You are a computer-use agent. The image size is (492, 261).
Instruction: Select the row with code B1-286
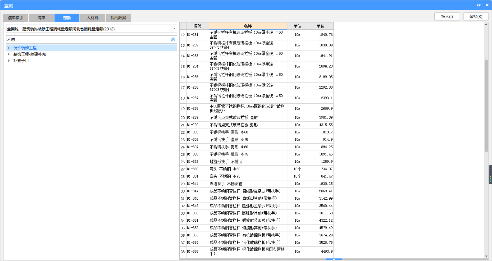[x=257, y=88]
